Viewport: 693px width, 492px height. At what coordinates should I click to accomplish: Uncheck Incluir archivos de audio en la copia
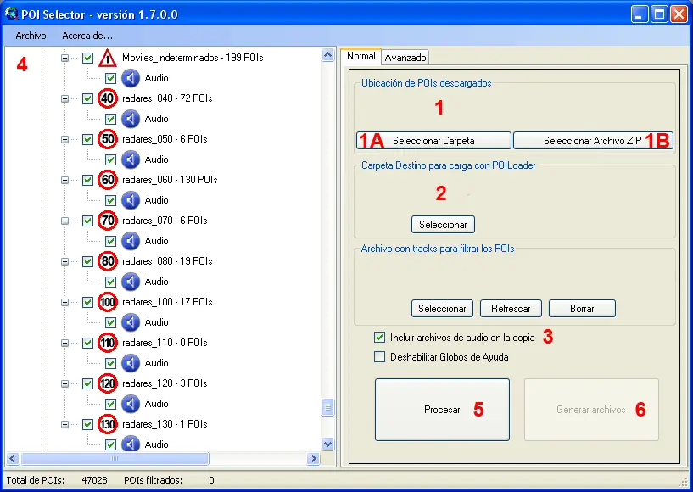(x=379, y=338)
